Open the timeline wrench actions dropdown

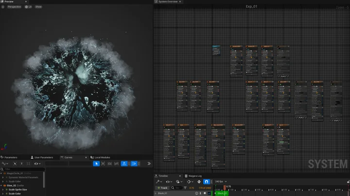[x=159, y=182]
